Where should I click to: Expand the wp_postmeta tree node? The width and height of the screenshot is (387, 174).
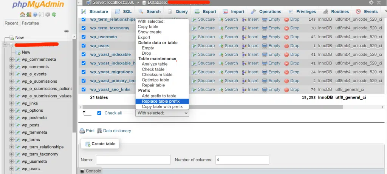pyautogui.click(x=11, y=118)
